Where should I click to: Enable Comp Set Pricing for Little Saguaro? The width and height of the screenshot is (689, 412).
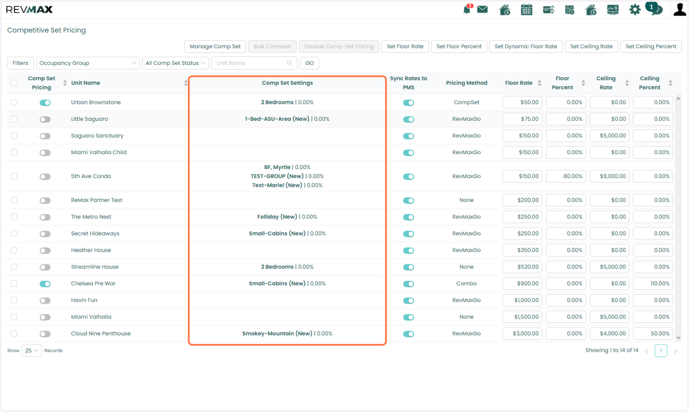coord(45,119)
